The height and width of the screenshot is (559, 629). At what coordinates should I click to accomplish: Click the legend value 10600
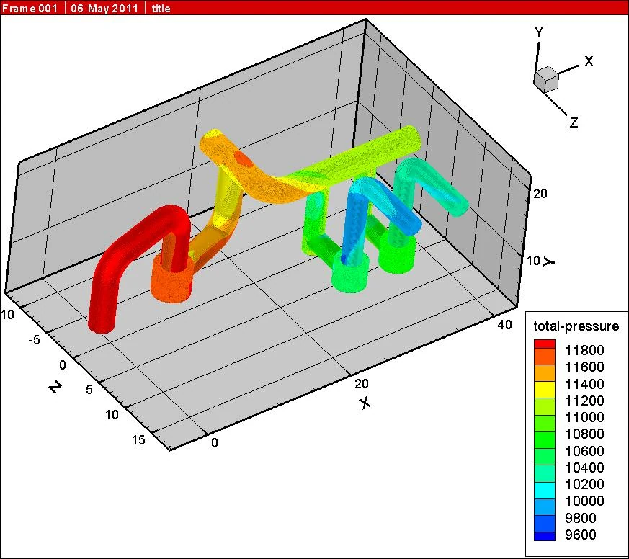584,451
